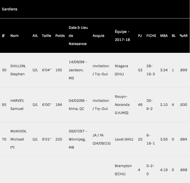Click the Att. column header
Viewport: 190px width, 183px height.
35,36
